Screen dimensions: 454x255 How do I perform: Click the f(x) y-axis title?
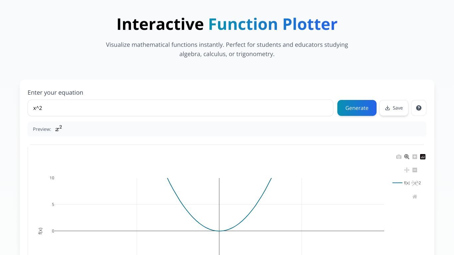click(x=40, y=231)
